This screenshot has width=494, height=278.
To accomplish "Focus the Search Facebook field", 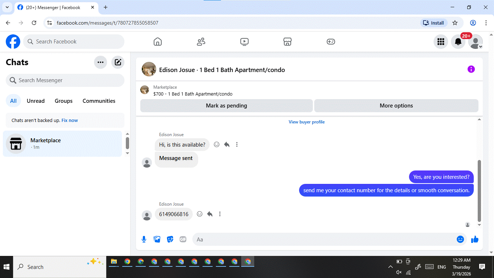I will click(74, 42).
